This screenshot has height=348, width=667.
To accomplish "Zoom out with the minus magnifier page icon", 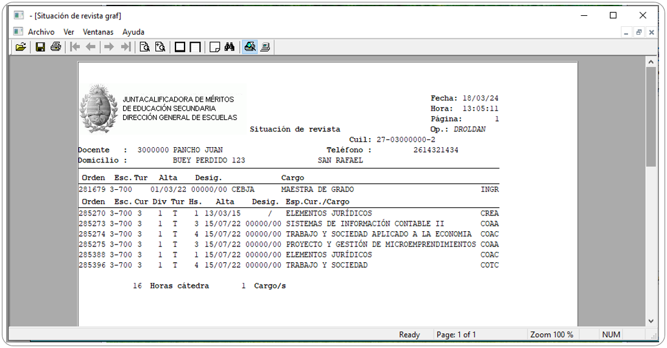I will coord(144,47).
